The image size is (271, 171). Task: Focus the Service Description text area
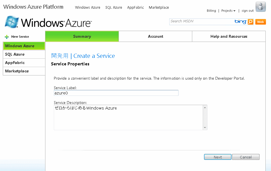point(128,117)
